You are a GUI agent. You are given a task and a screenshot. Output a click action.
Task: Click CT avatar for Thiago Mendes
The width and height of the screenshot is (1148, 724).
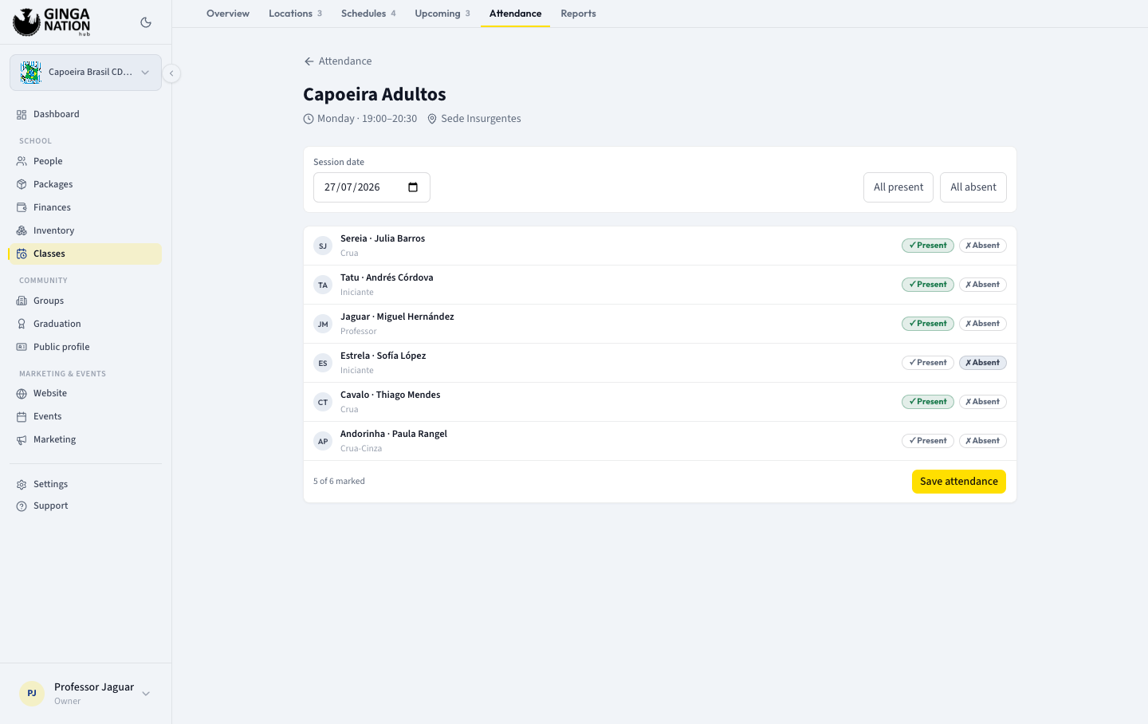[x=323, y=402]
